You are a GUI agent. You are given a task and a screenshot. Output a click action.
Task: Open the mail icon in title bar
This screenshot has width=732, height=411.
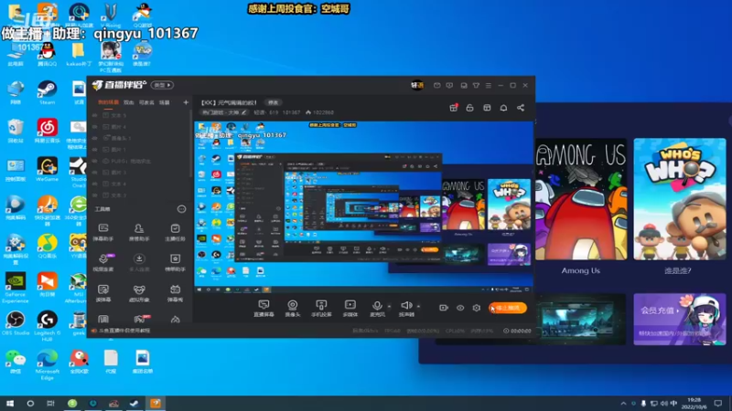437,85
